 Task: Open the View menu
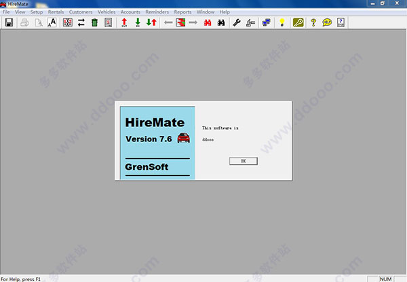20,12
